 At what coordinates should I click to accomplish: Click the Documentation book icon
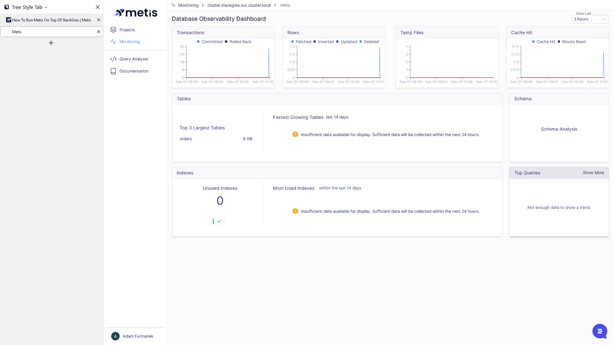tap(113, 71)
